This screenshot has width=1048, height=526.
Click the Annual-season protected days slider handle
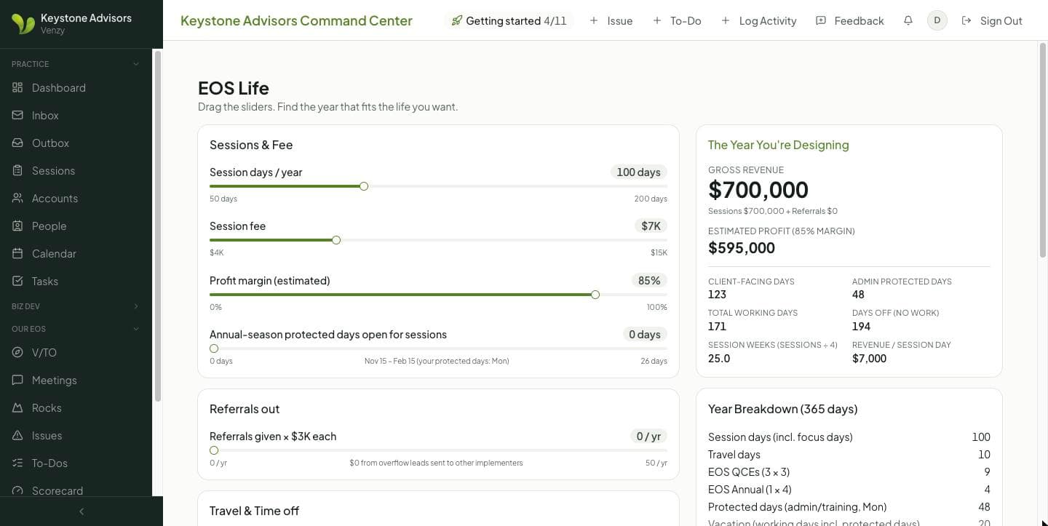coord(214,348)
